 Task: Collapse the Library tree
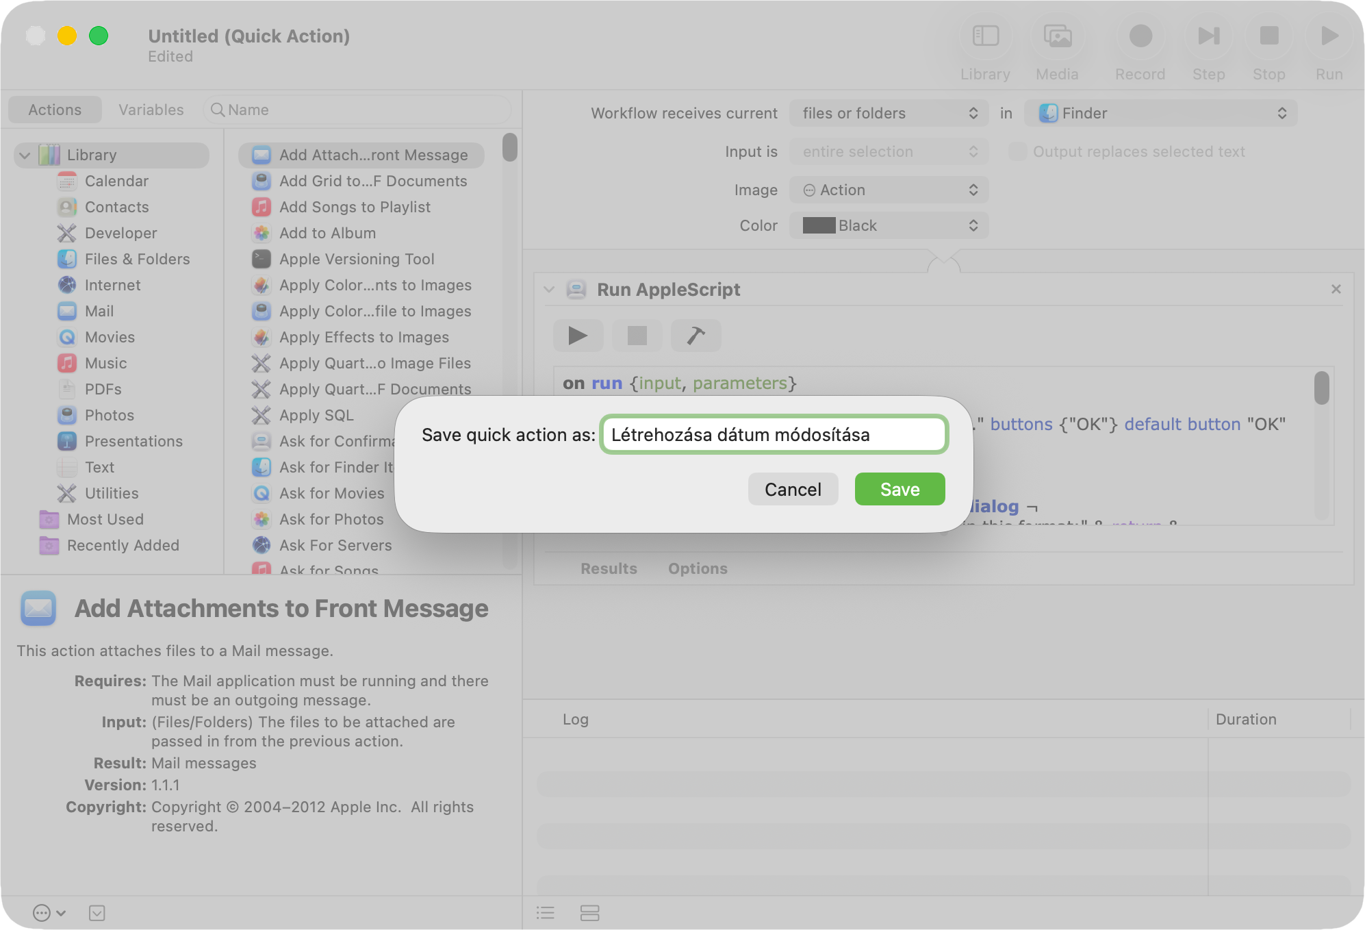click(25, 155)
